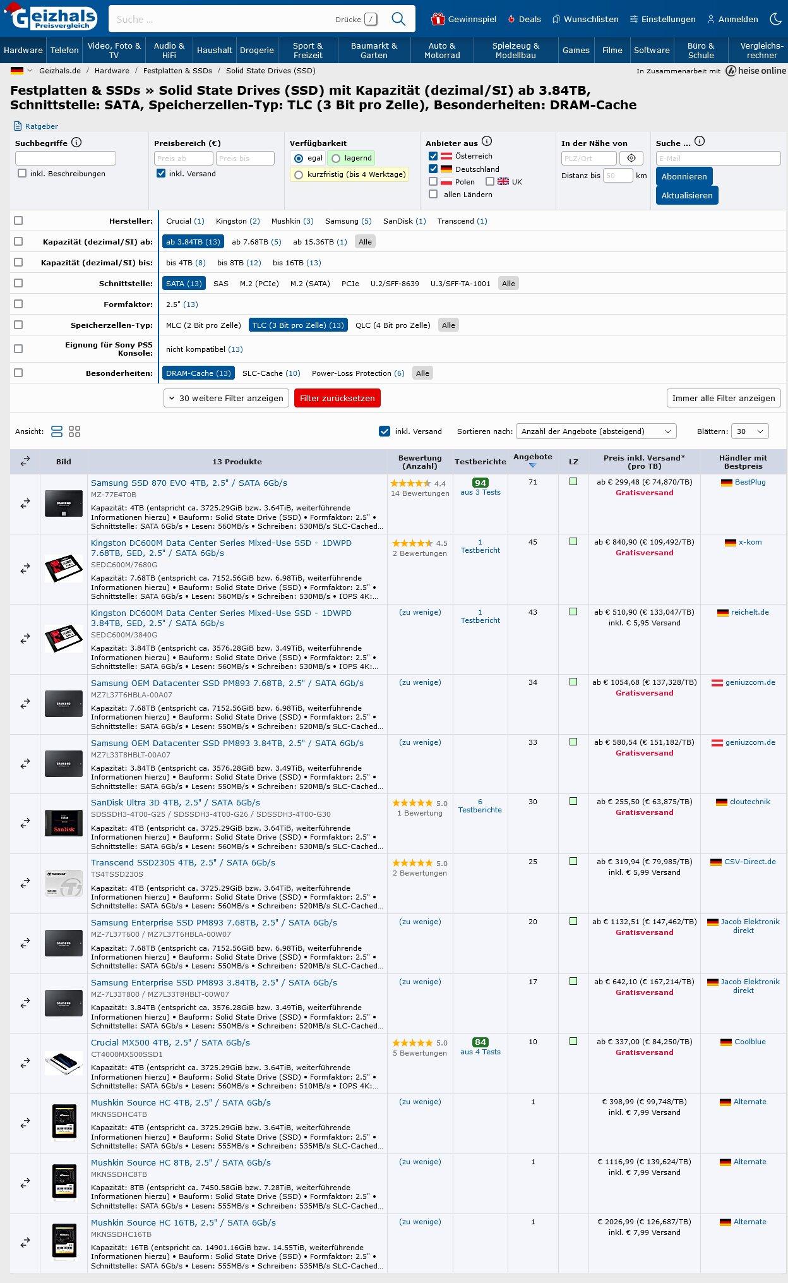Screen dimensions: 788x1283
Task: Click the info icon beside Suche …
Action: pos(700,142)
